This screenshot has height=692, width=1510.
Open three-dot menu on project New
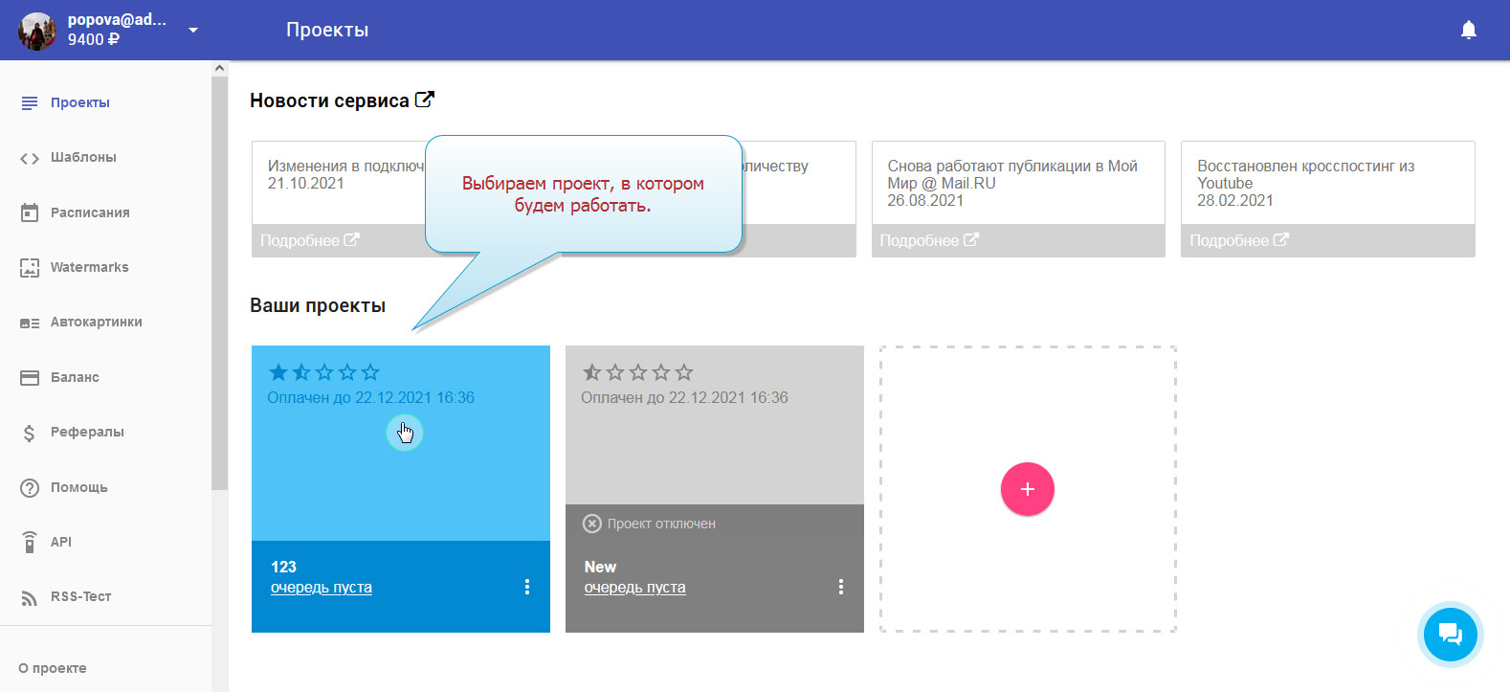[840, 587]
